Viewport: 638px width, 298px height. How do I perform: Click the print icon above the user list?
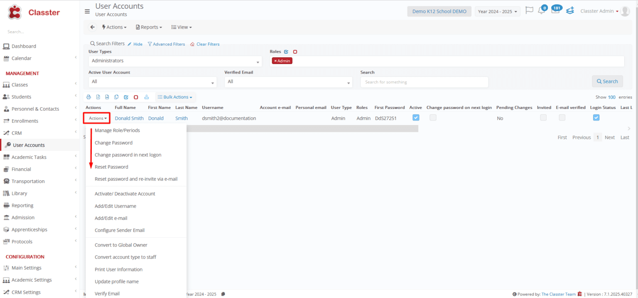pyautogui.click(x=88, y=97)
